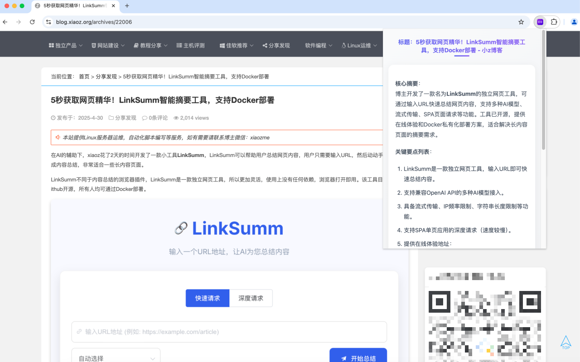Click the 独立产品 grid icon
The image size is (580, 362).
pos(51,46)
